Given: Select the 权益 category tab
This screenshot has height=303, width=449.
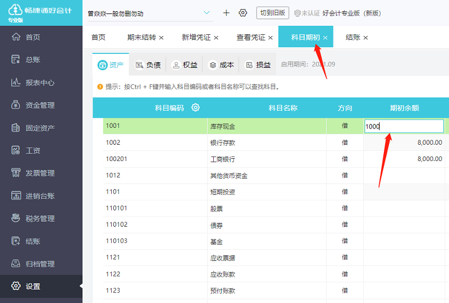Looking at the screenshot, I should (x=185, y=65).
